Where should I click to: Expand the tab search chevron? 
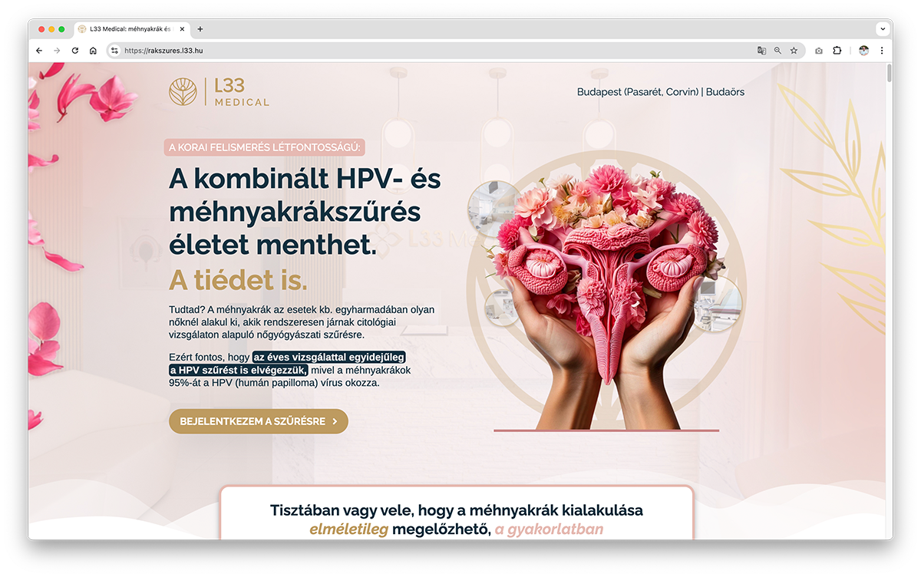(883, 28)
